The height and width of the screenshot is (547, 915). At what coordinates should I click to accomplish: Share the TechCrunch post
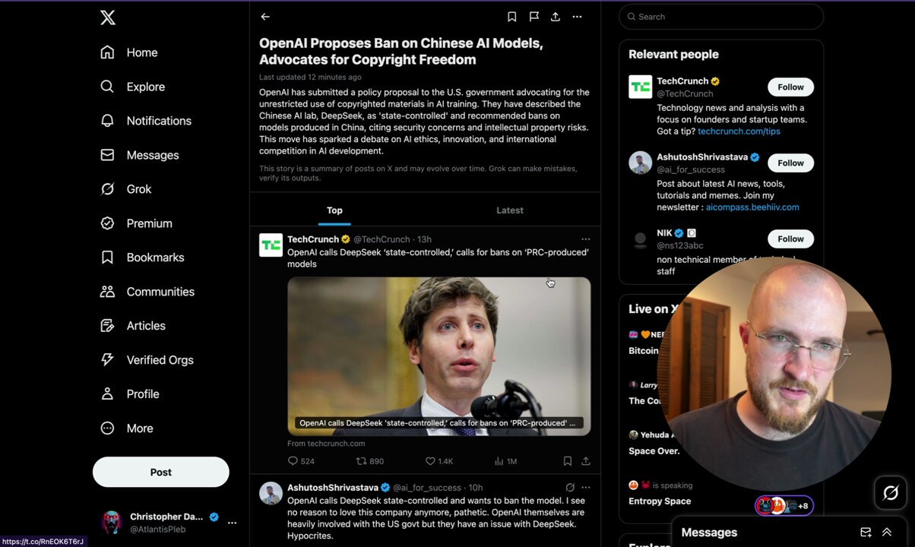click(586, 461)
